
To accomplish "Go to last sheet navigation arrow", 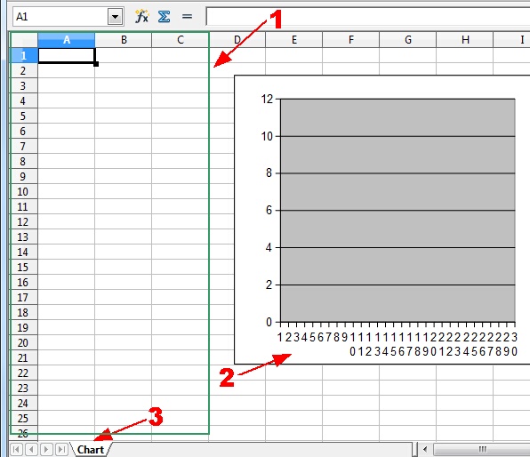I will pos(61,450).
